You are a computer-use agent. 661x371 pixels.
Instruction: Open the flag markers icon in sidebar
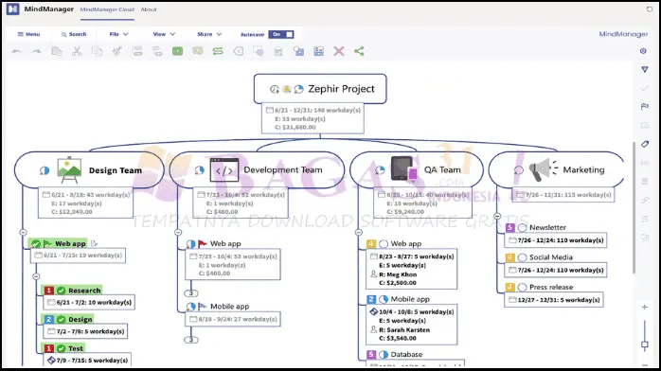(645, 107)
